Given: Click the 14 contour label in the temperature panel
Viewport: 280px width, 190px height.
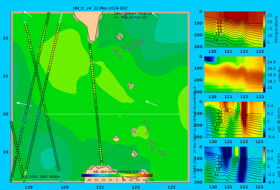Looking at the screenshot, I should pos(216,39).
